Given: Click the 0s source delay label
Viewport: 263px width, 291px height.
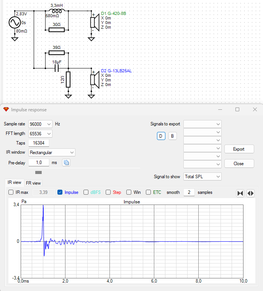Looking at the screenshot, I should (x=24, y=23).
